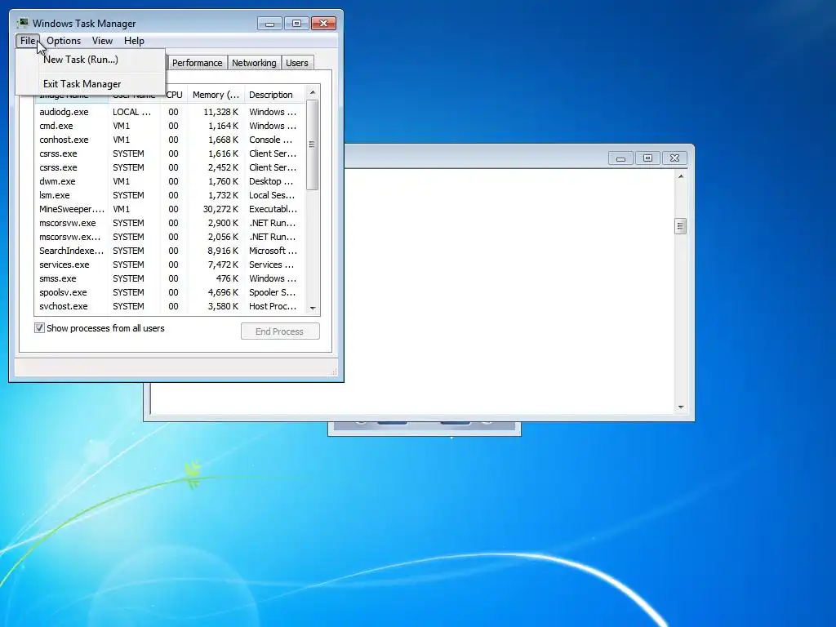The image size is (836, 627).
Task: Click process list scrollbar up arrow
Action: [313, 92]
